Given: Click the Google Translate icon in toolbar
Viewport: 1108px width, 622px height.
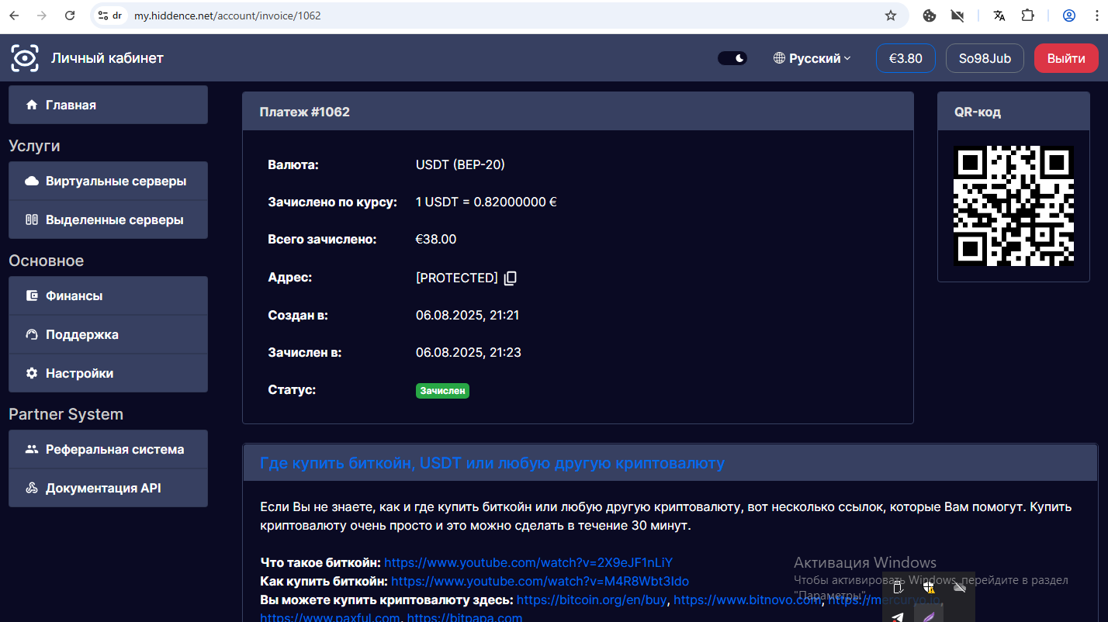Looking at the screenshot, I should [x=999, y=16].
